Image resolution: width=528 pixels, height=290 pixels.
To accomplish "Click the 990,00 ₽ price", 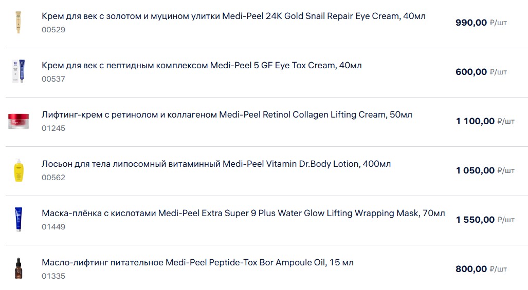I will [481, 23].
